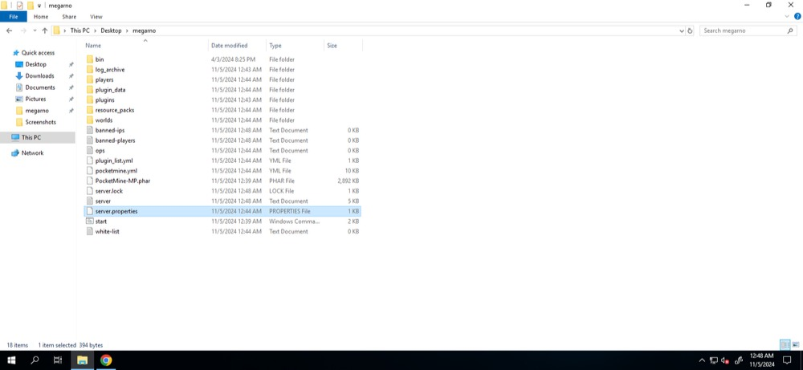This screenshot has width=803, height=370.
Task: Open Screenshots in Quick access
Action: tap(40, 122)
